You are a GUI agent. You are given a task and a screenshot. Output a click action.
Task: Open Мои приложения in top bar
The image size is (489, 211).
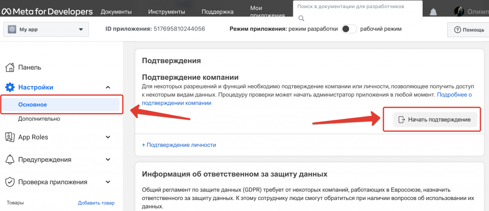267,12
